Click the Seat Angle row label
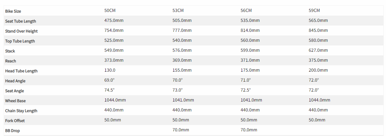Screen dimensions: 386x136 pos(15,91)
